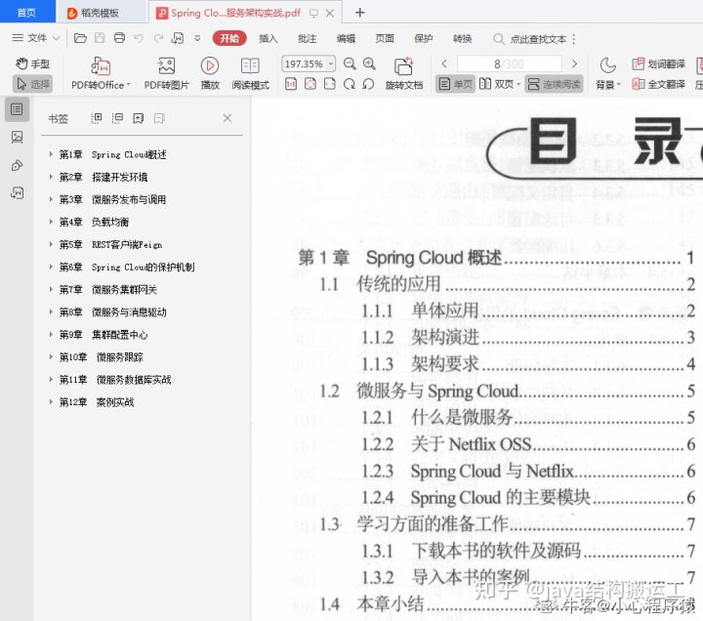Open the quick access toolbar customize arrow
This screenshot has height=621, width=703.
197,38
